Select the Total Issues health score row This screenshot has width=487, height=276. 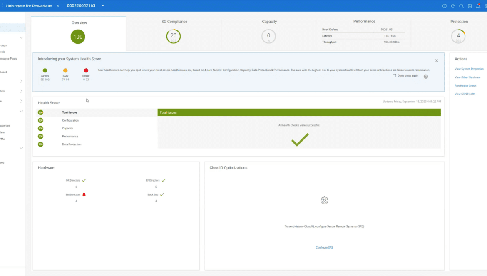[97, 112]
